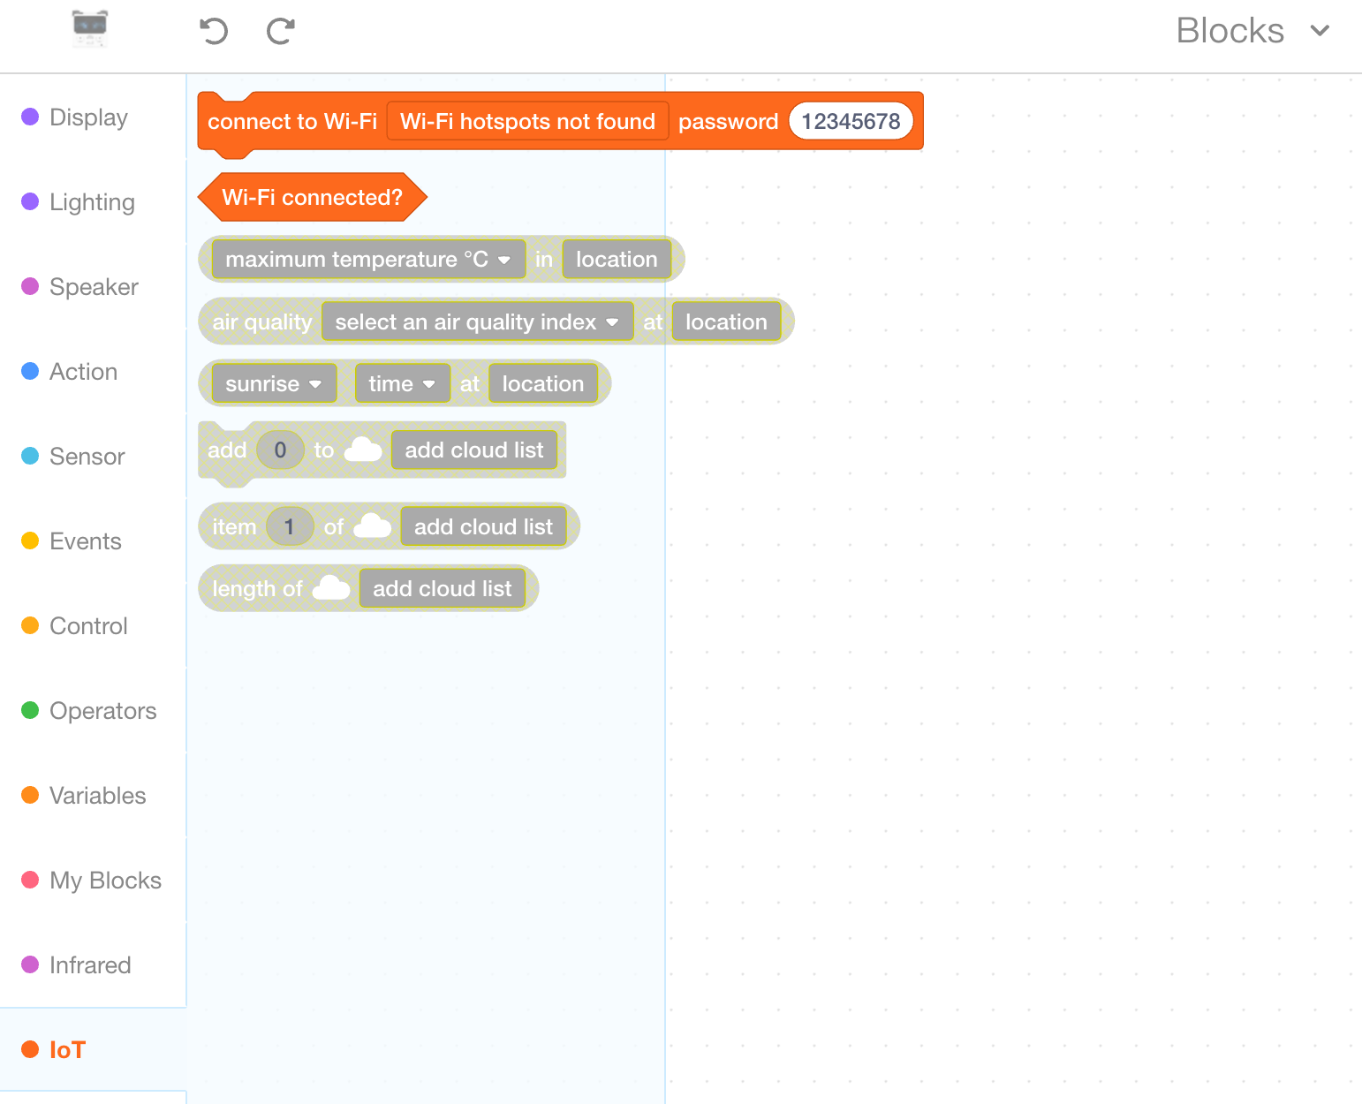Pick the Wi-Fi connected? boolean block

(x=312, y=197)
